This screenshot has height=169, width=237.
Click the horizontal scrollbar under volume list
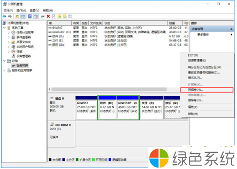point(109,89)
